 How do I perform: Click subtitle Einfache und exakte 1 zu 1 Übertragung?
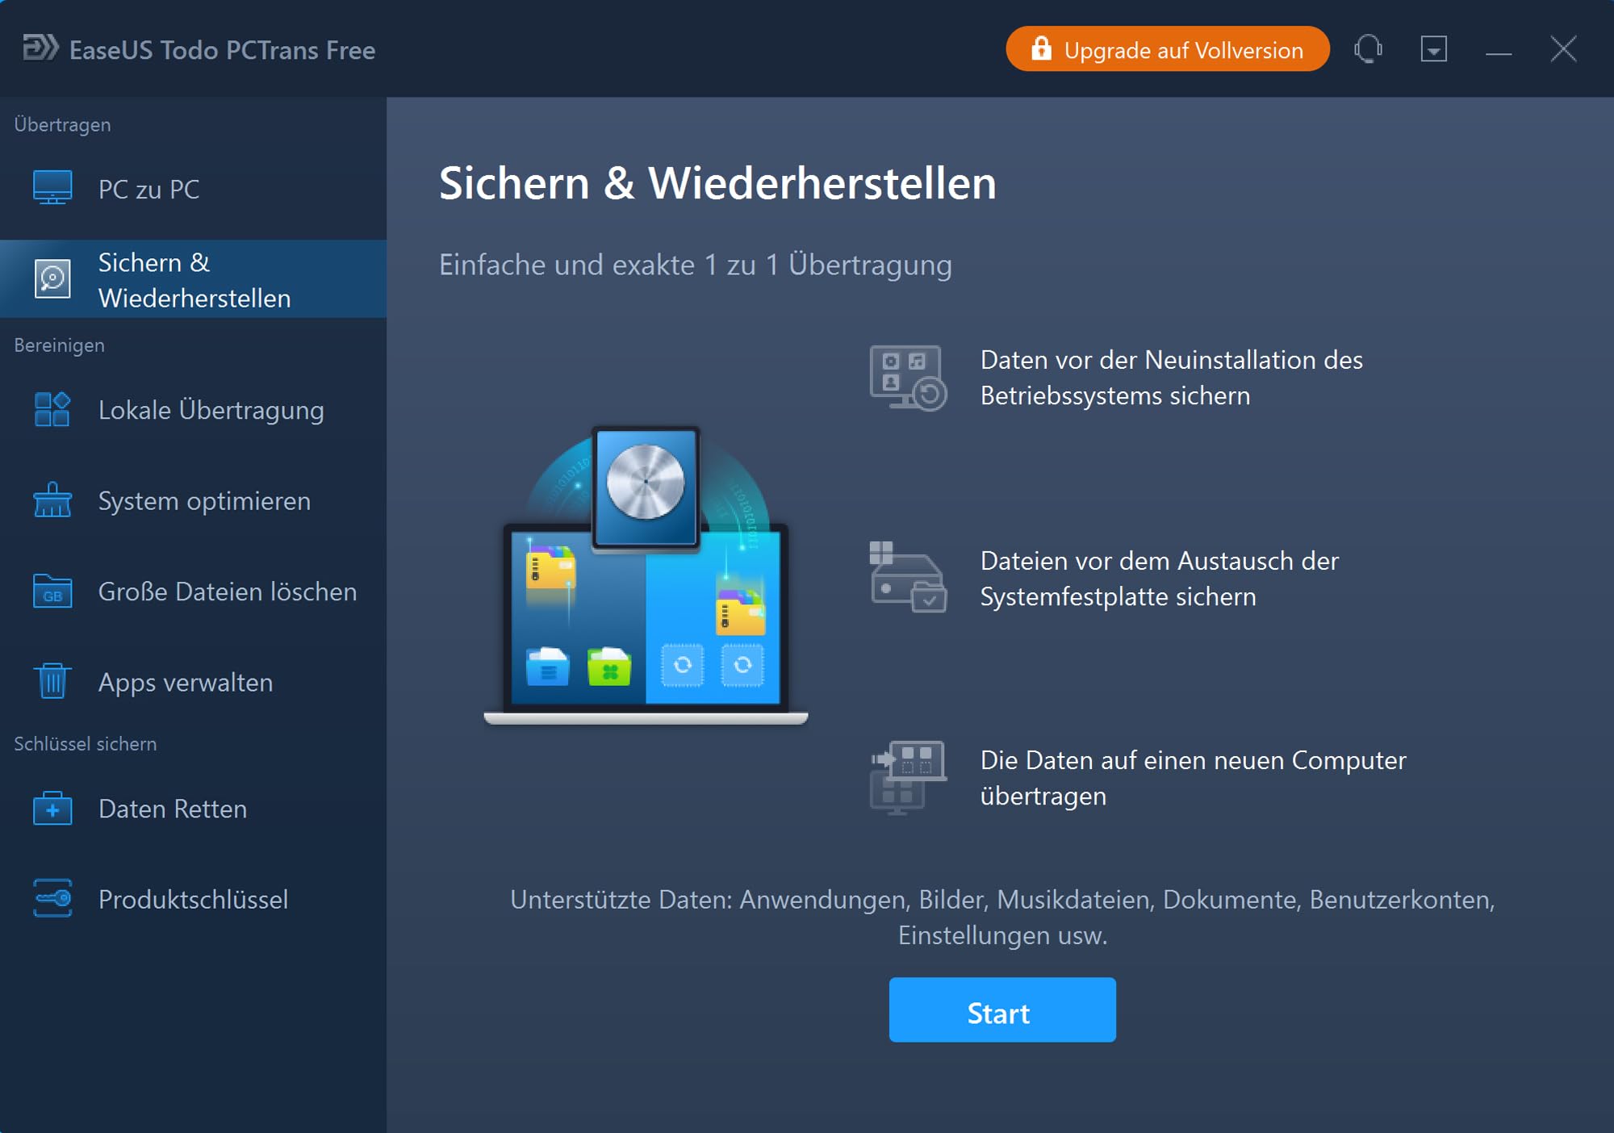695,265
